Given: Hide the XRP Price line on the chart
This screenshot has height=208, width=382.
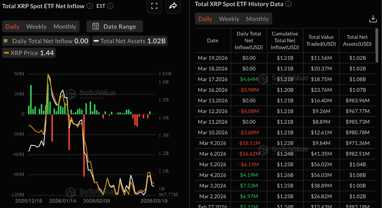Looking at the screenshot, I should click(28, 53).
